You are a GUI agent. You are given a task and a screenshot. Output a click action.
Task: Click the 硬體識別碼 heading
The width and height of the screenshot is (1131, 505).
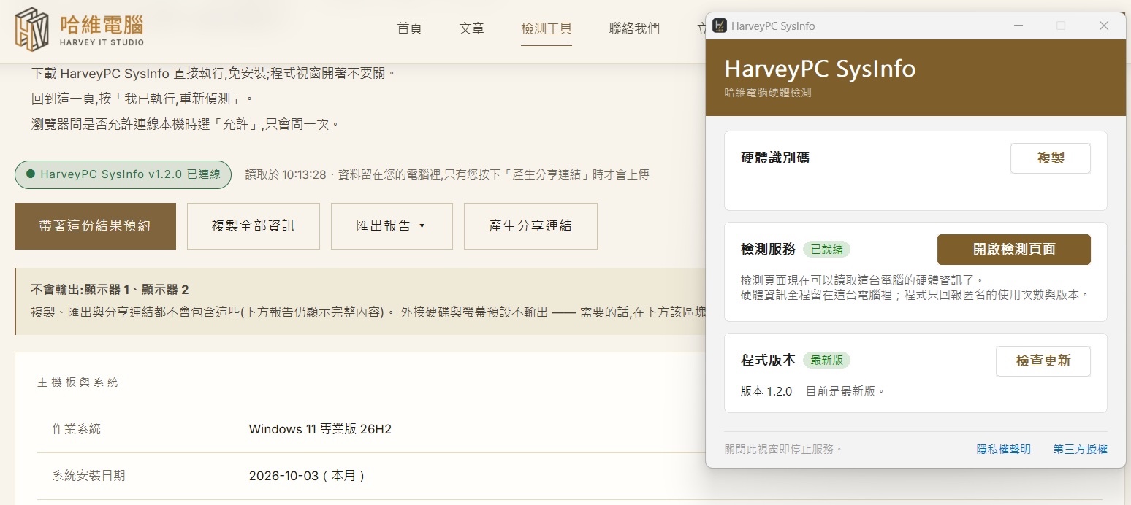(775, 158)
